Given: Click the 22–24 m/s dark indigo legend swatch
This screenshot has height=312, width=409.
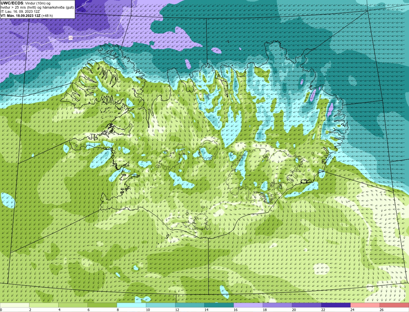Looking at the screenshot, I should 336,305.
